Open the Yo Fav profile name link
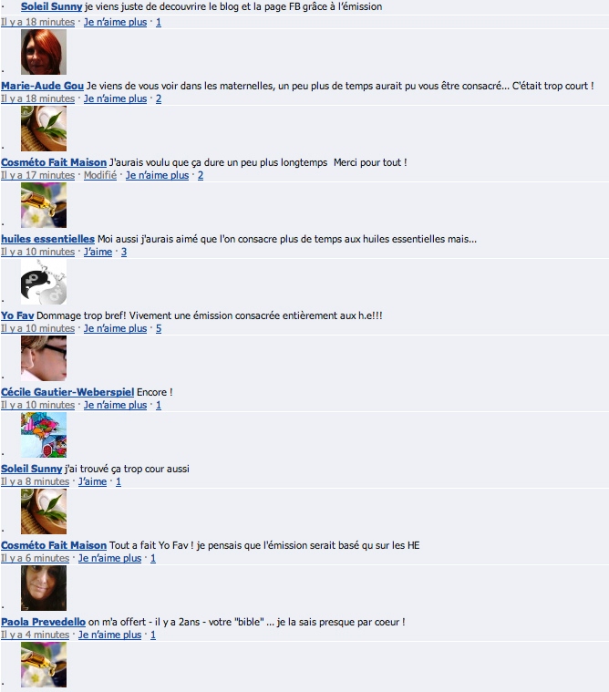Screen dimensions: 609x692 point(17,315)
